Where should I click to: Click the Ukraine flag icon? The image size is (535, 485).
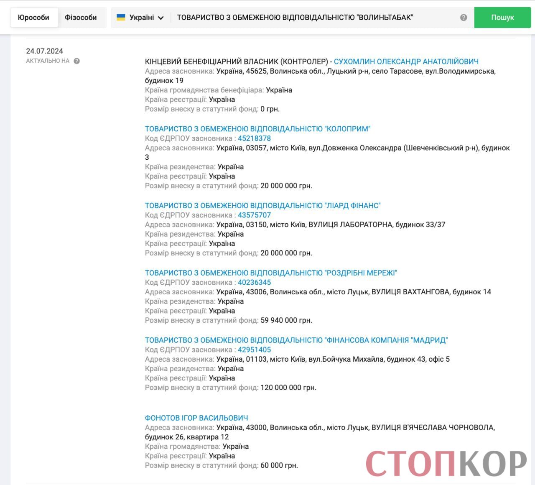click(x=121, y=18)
